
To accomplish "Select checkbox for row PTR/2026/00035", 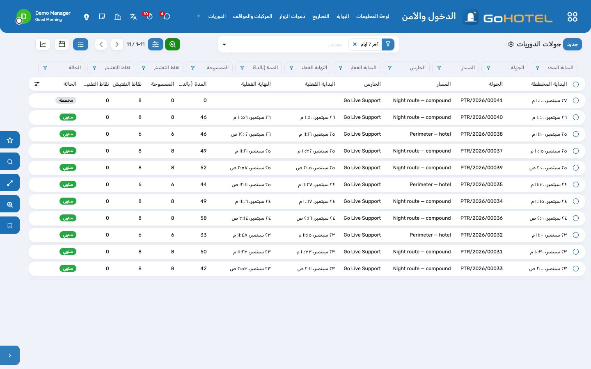I will pos(576,184).
